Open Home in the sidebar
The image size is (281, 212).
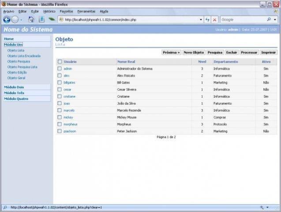(x=27, y=39)
